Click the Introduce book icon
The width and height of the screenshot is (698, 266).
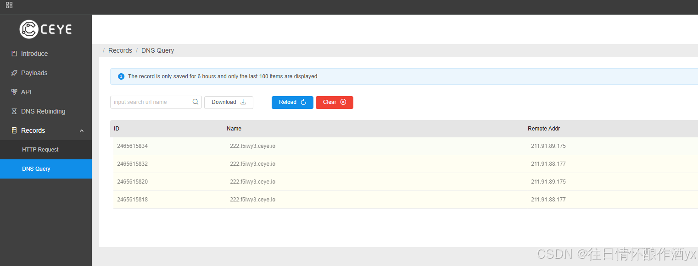click(x=14, y=54)
